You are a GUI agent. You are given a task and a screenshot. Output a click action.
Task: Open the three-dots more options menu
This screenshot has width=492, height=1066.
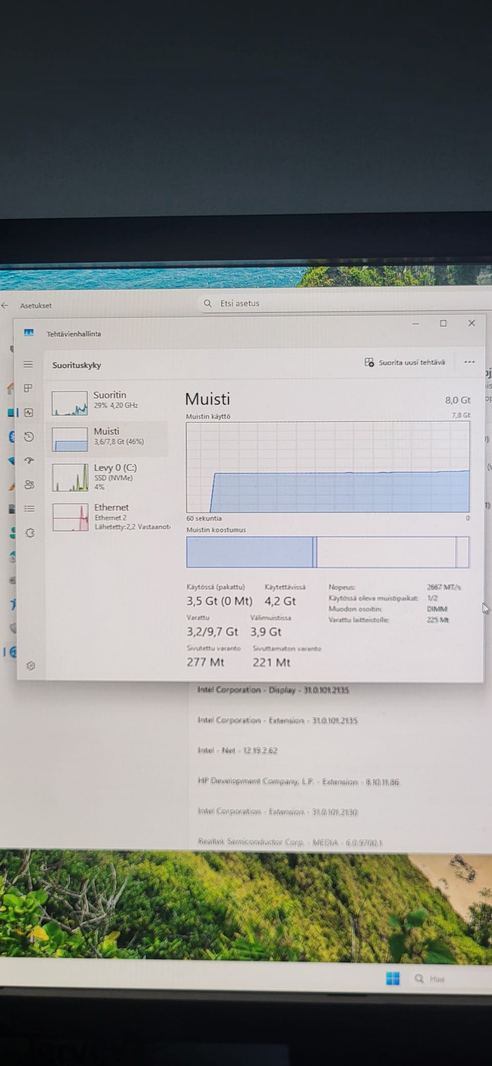(x=469, y=362)
